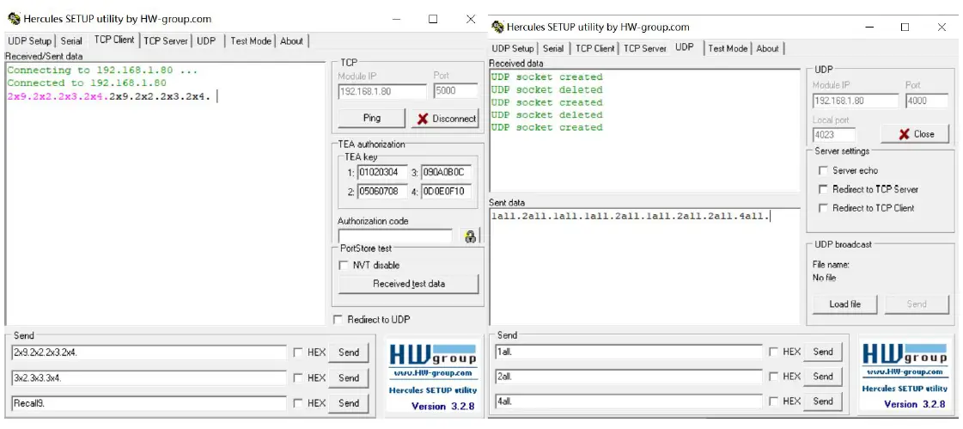Send the 4all. message
The width and height of the screenshot is (963, 429).
[823, 401]
